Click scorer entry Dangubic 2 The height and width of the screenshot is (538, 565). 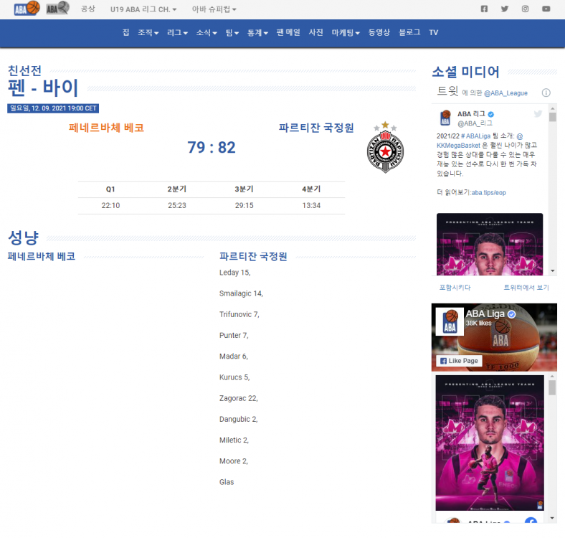pyautogui.click(x=239, y=419)
